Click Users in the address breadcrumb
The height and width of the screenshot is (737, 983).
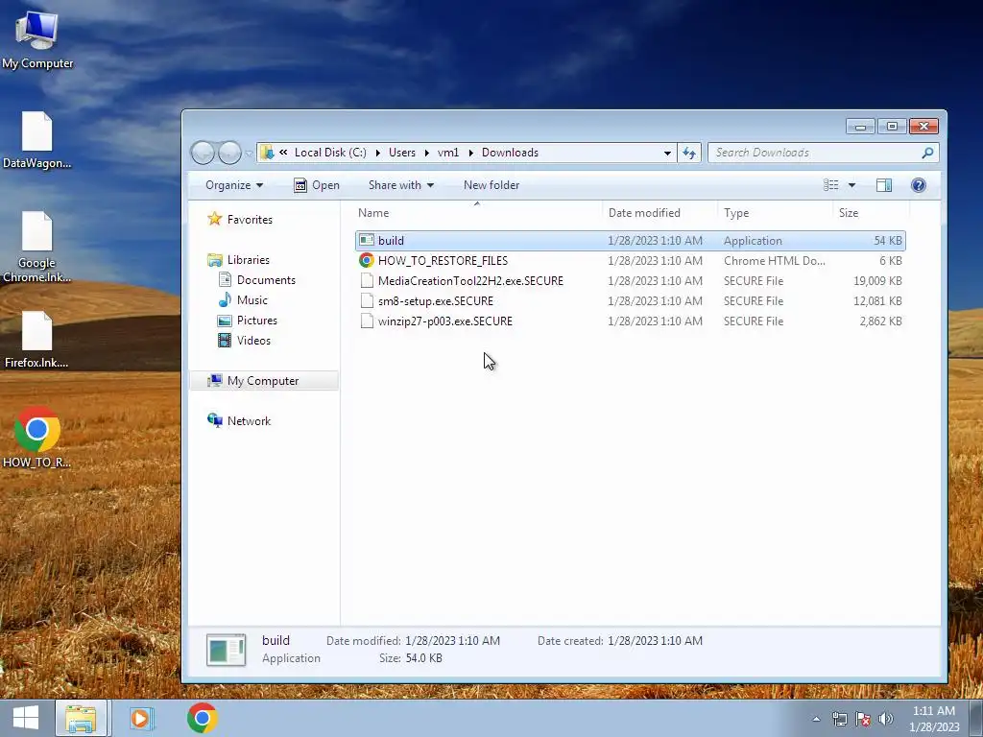(402, 153)
